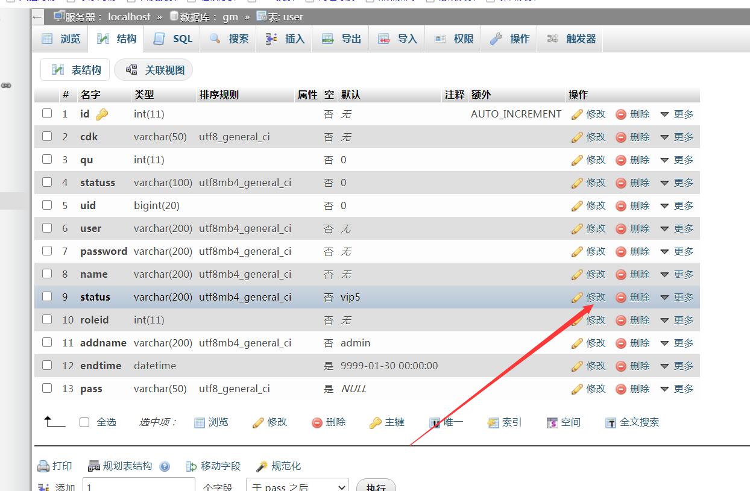Click the number of columns input field

pos(139,486)
